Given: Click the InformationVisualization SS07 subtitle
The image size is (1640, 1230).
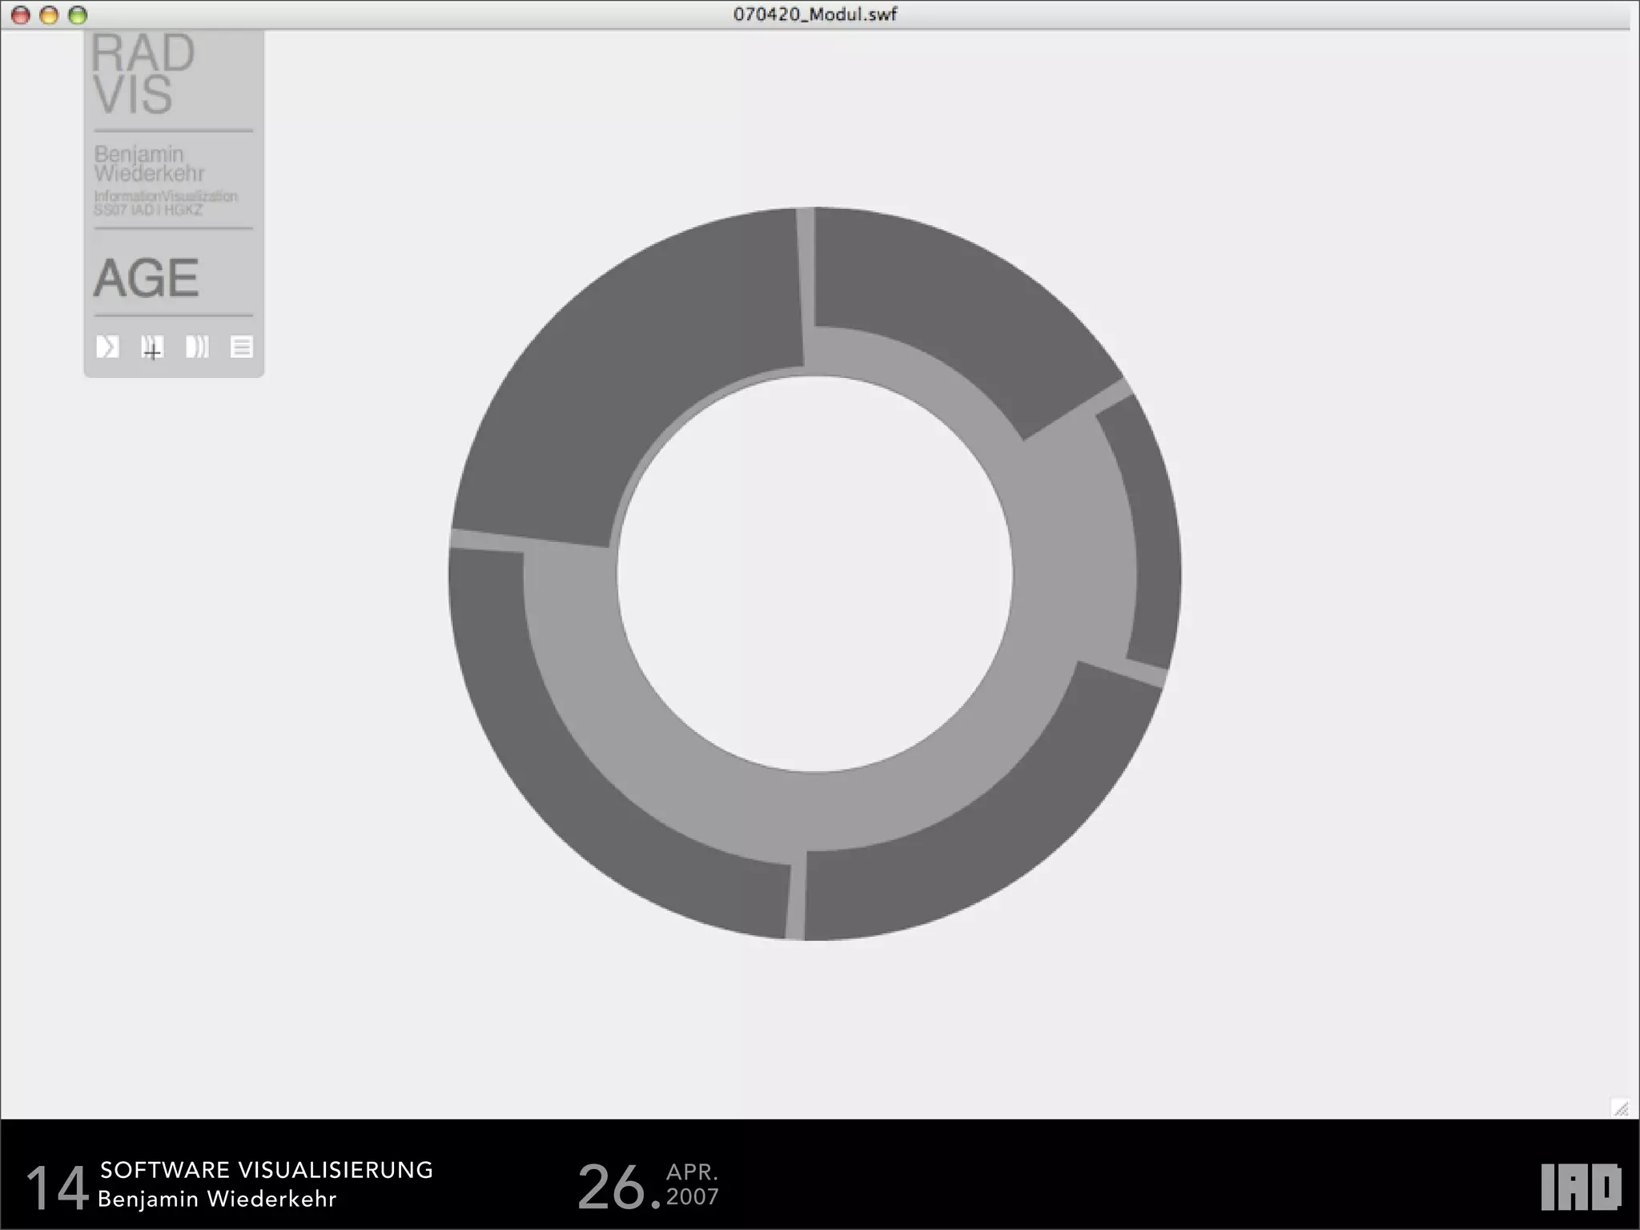Looking at the screenshot, I should pos(166,203).
